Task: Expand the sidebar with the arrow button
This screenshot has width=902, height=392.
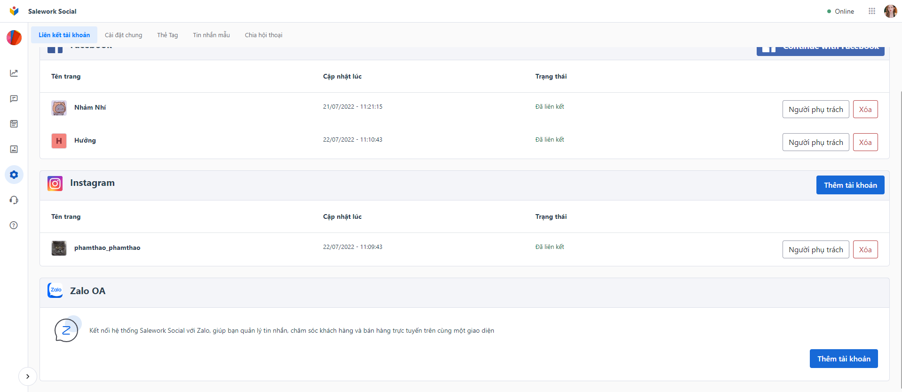Action: pos(28,376)
